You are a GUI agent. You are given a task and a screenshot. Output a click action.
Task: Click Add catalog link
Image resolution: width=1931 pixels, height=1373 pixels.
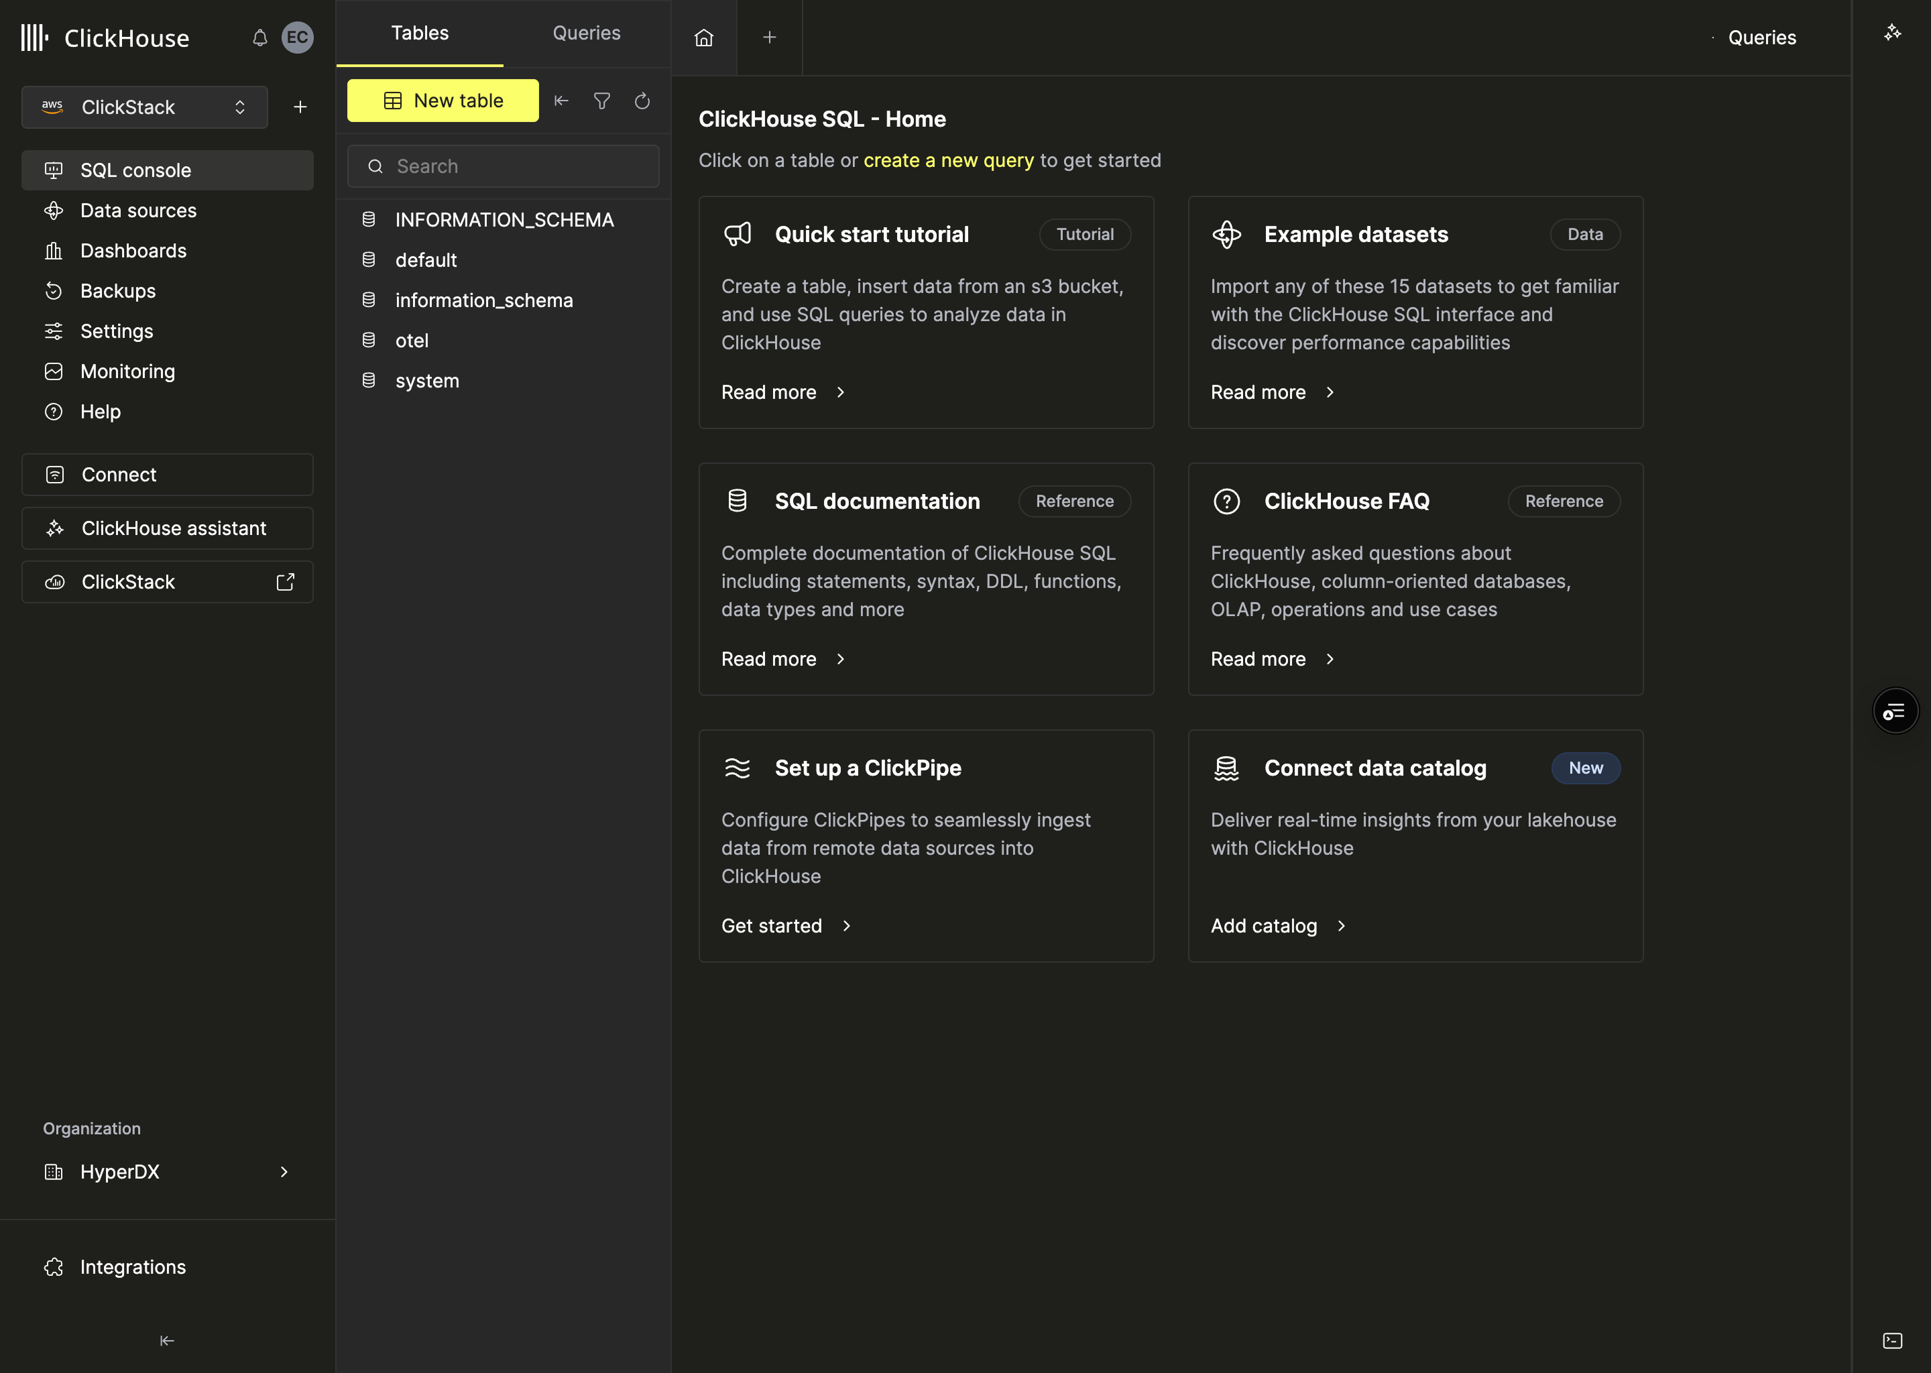(1279, 926)
